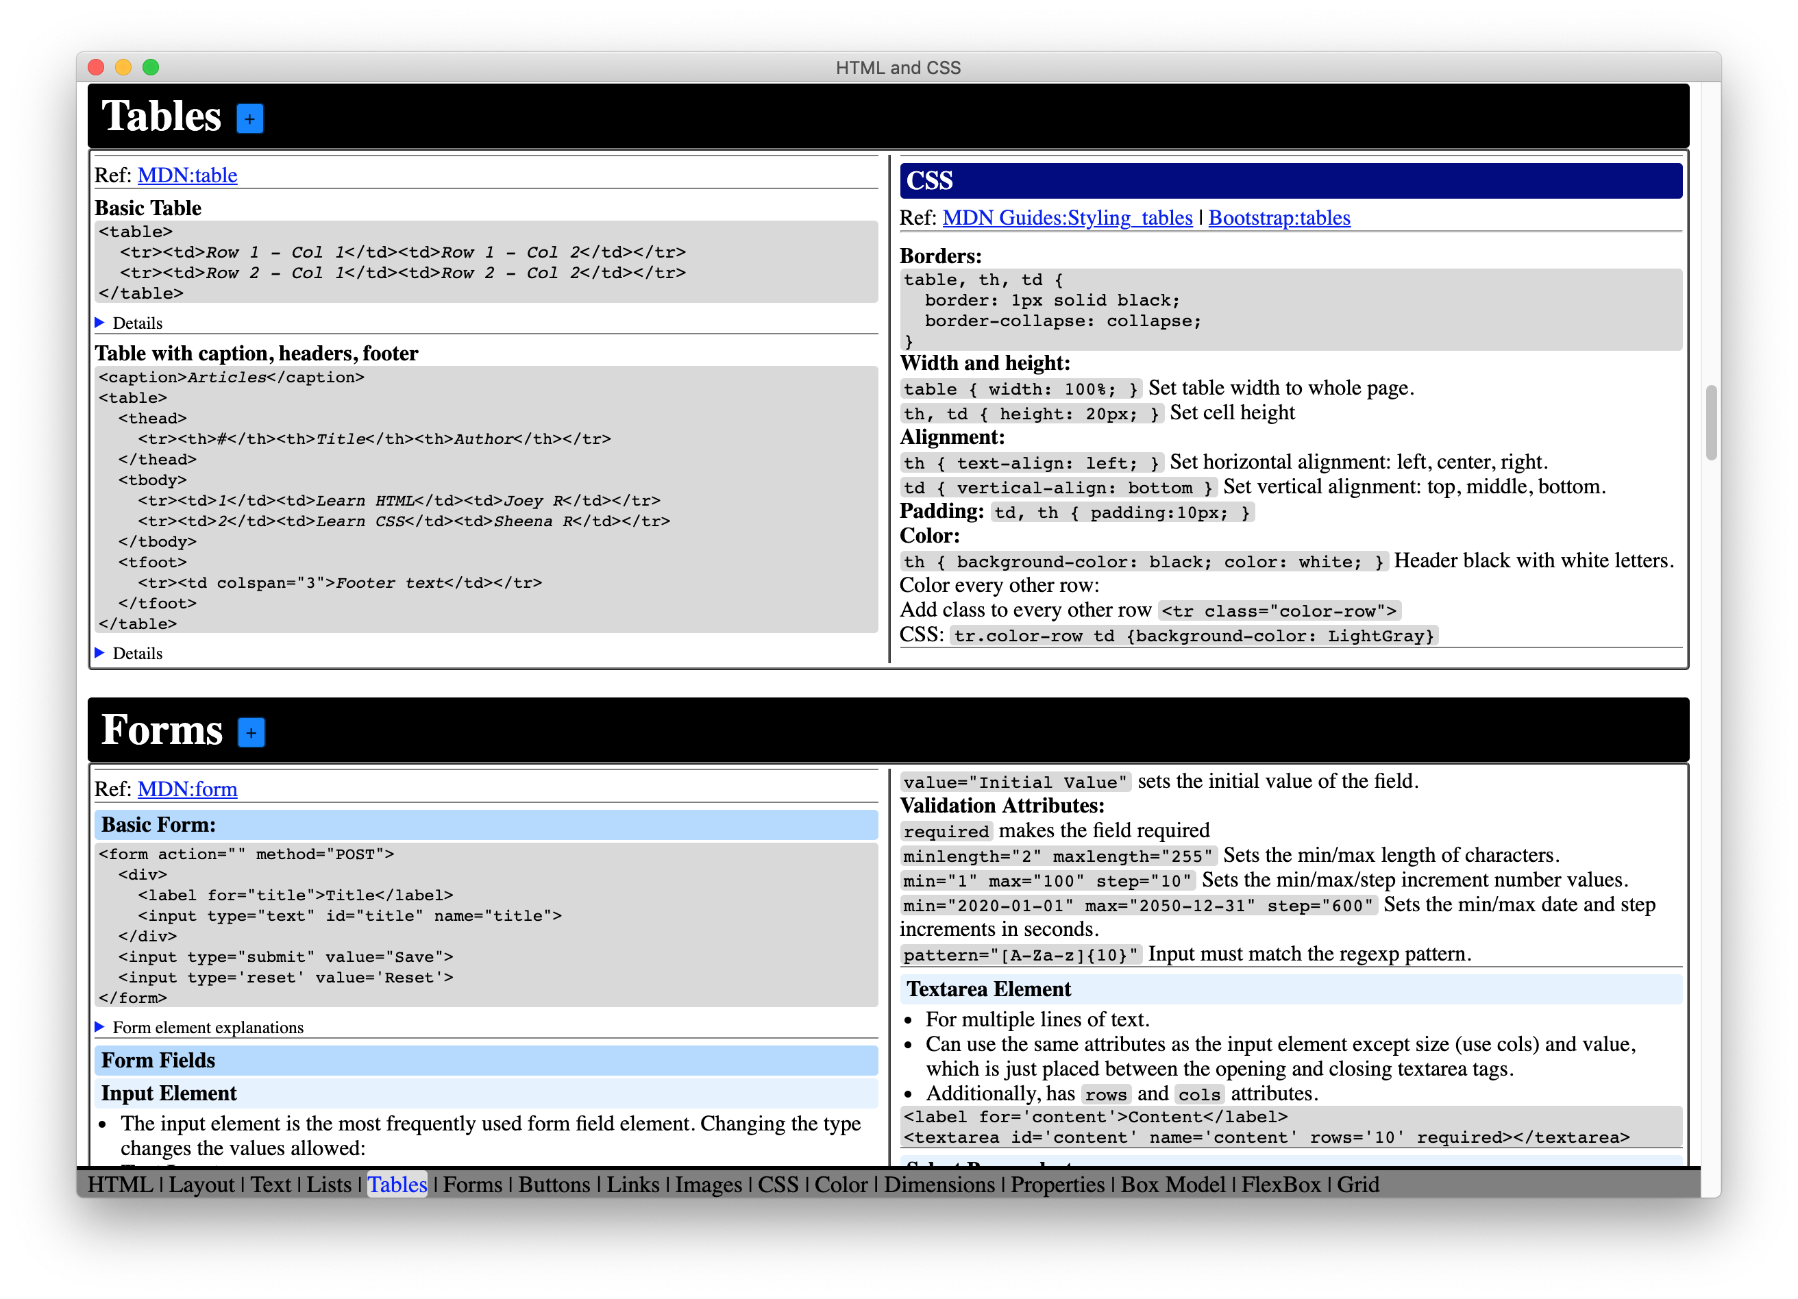Screen dimensions: 1798x1299
Task: Jump to FlexBox in bottom nav
Action: pyautogui.click(x=1281, y=1184)
